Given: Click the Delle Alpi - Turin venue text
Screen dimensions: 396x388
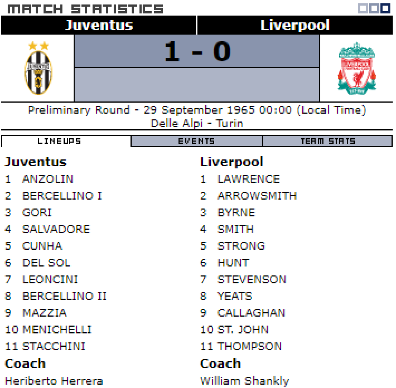Looking at the screenshot, I should tap(197, 123).
